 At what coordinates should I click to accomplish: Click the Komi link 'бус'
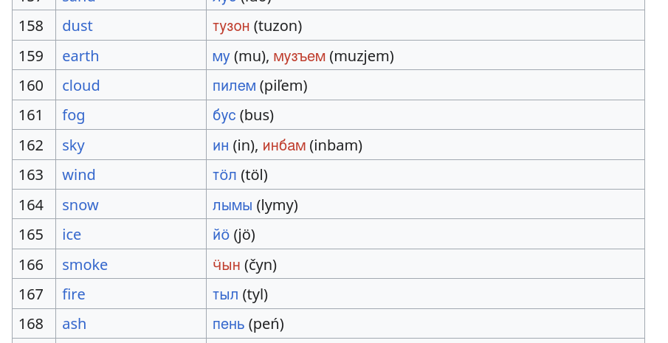pos(224,115)
